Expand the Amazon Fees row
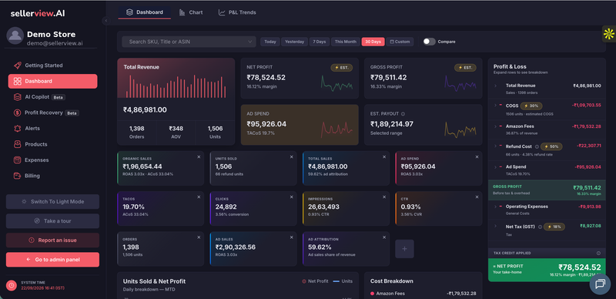616x299 pixels. click(495, 126)
